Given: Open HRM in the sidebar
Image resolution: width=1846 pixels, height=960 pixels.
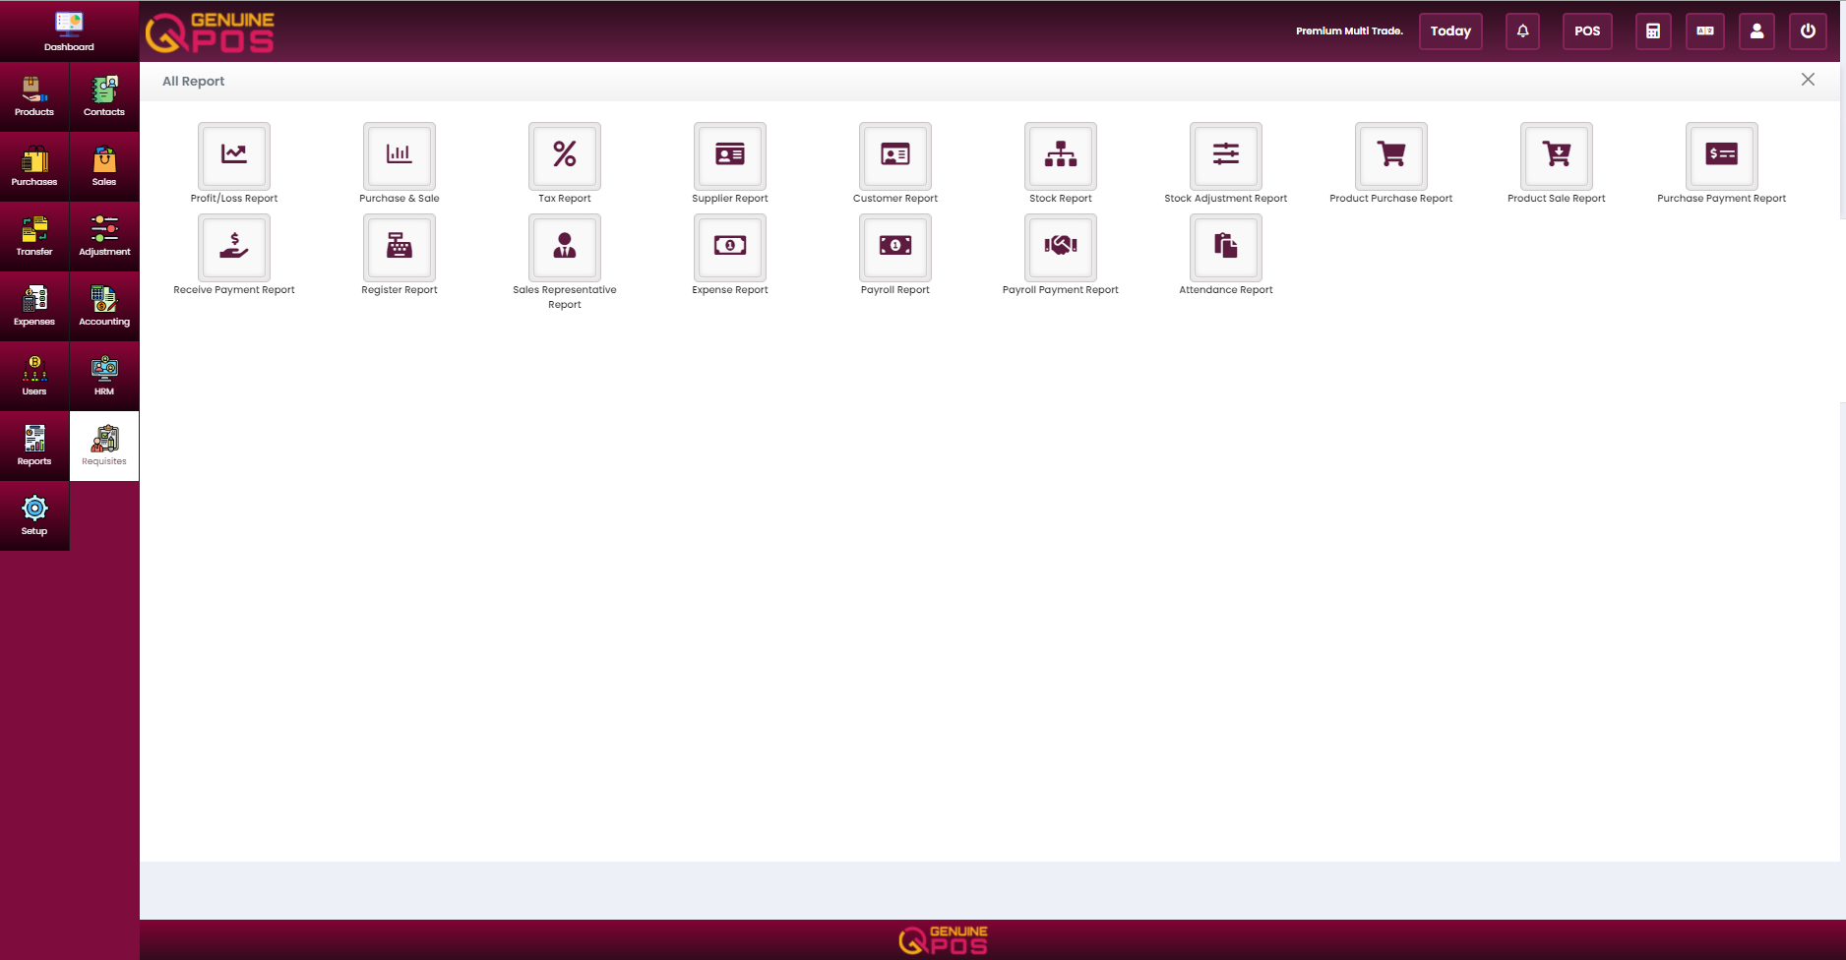Looking at the screenshot, I should click(104, 376).
